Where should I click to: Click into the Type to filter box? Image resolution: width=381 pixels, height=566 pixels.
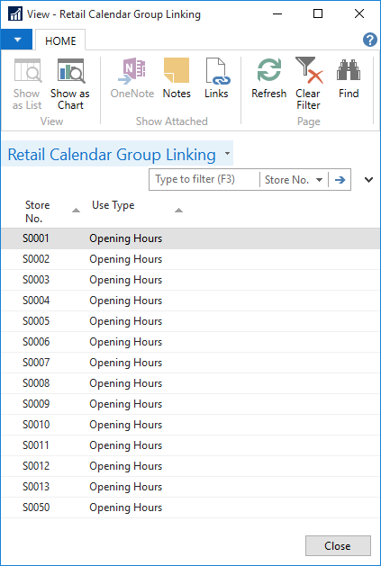click(204, 179)
